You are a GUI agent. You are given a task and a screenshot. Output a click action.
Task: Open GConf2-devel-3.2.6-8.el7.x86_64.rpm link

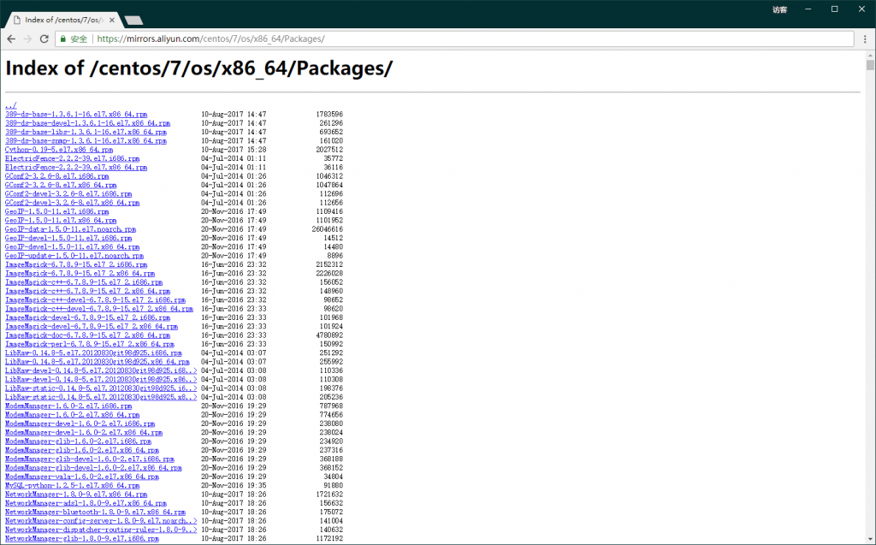tap(72, 203)
